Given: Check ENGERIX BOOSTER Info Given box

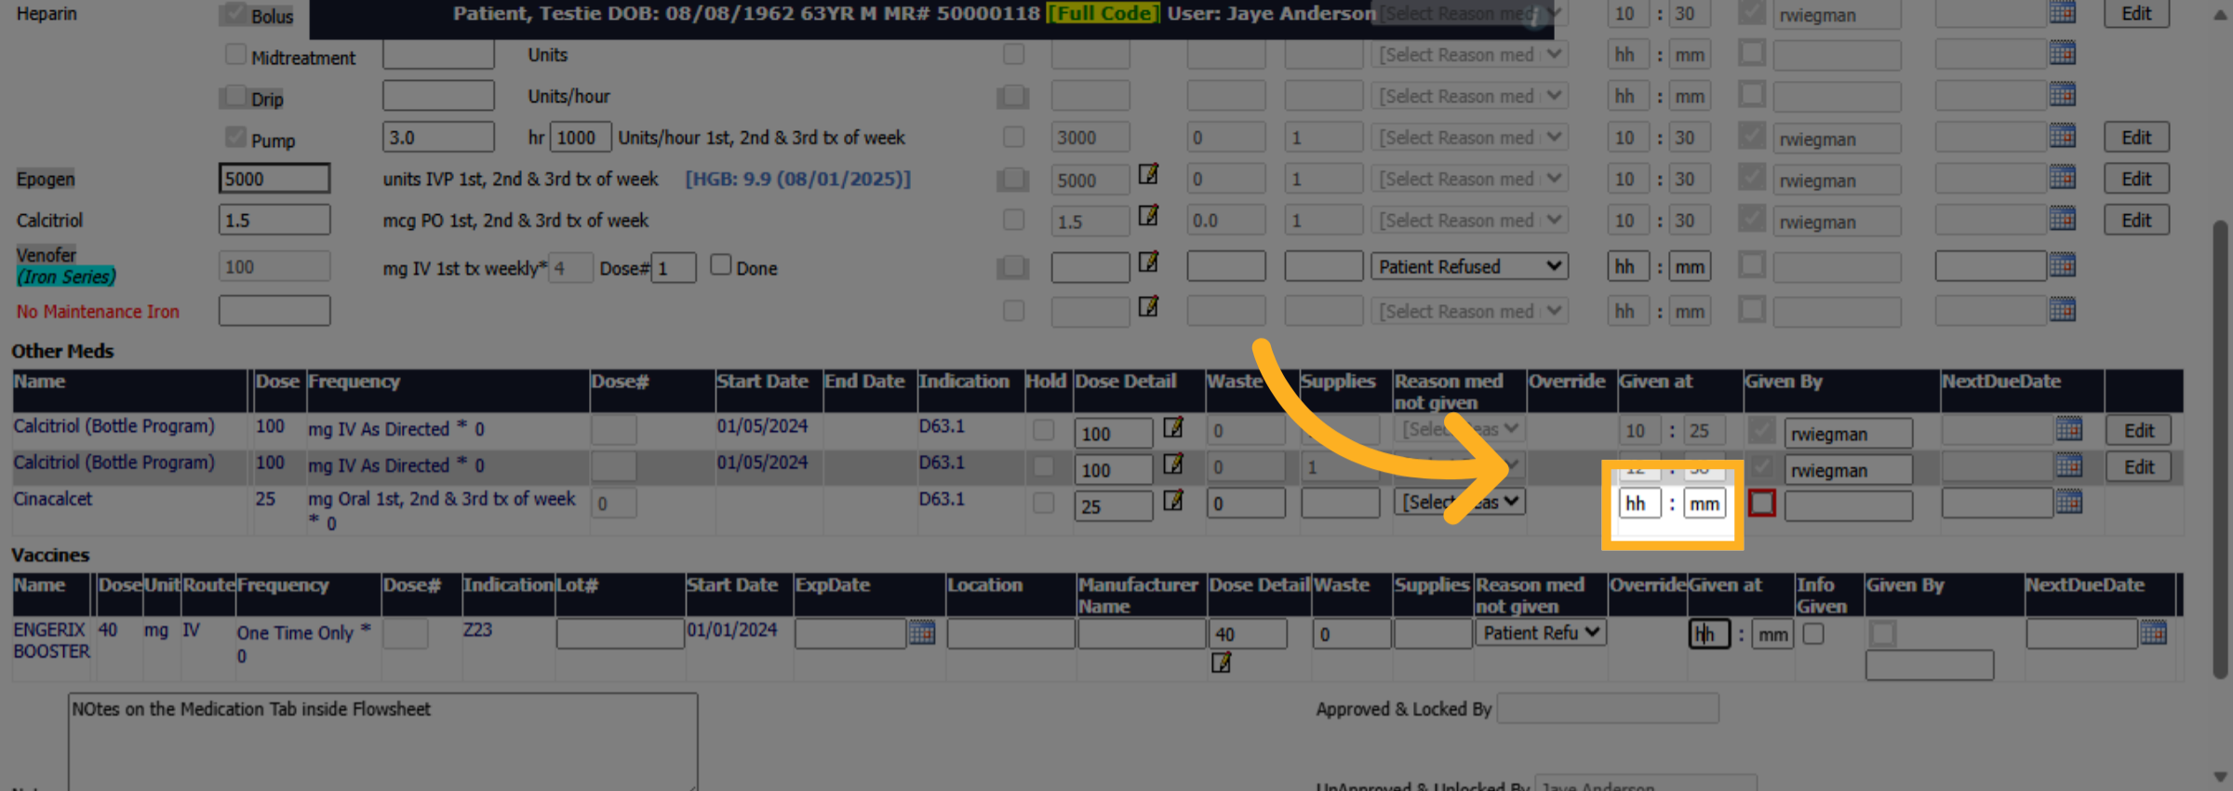Looking at the screenshot, I should (x=1813, y=634).
